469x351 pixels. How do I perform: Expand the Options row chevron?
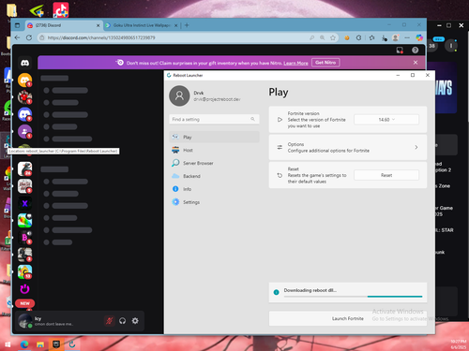(x=416, y=147)
